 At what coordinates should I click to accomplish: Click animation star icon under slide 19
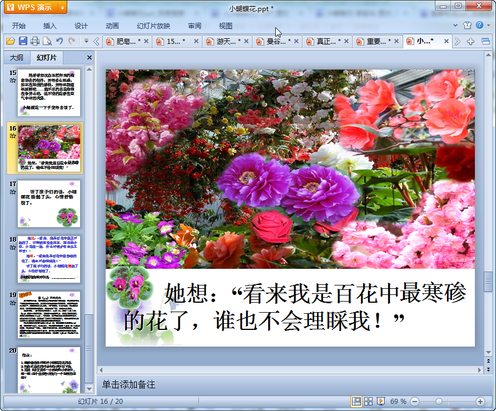coord(13,303)
